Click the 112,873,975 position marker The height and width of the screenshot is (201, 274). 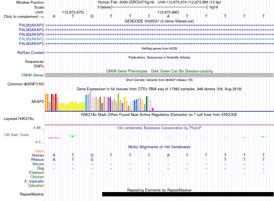click(72, 12)
